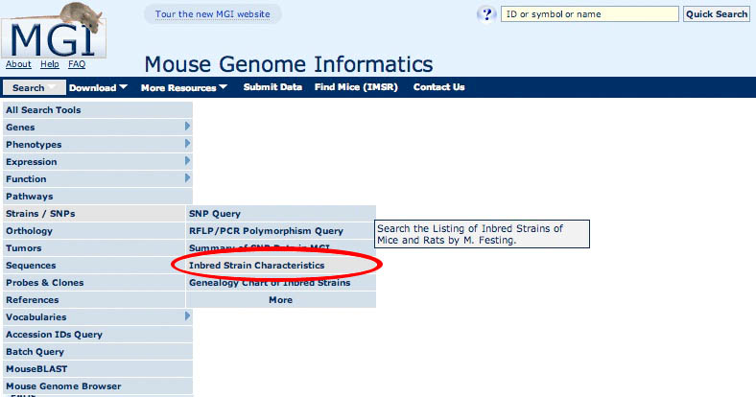Click Function menu entry
This screenshot has height=397, width=756.
pyautogui.click(x=98, y=178)
